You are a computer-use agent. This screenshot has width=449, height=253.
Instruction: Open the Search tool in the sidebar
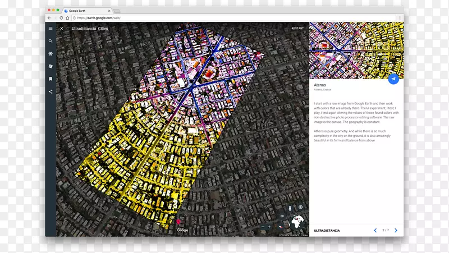[x=51, y=41]
